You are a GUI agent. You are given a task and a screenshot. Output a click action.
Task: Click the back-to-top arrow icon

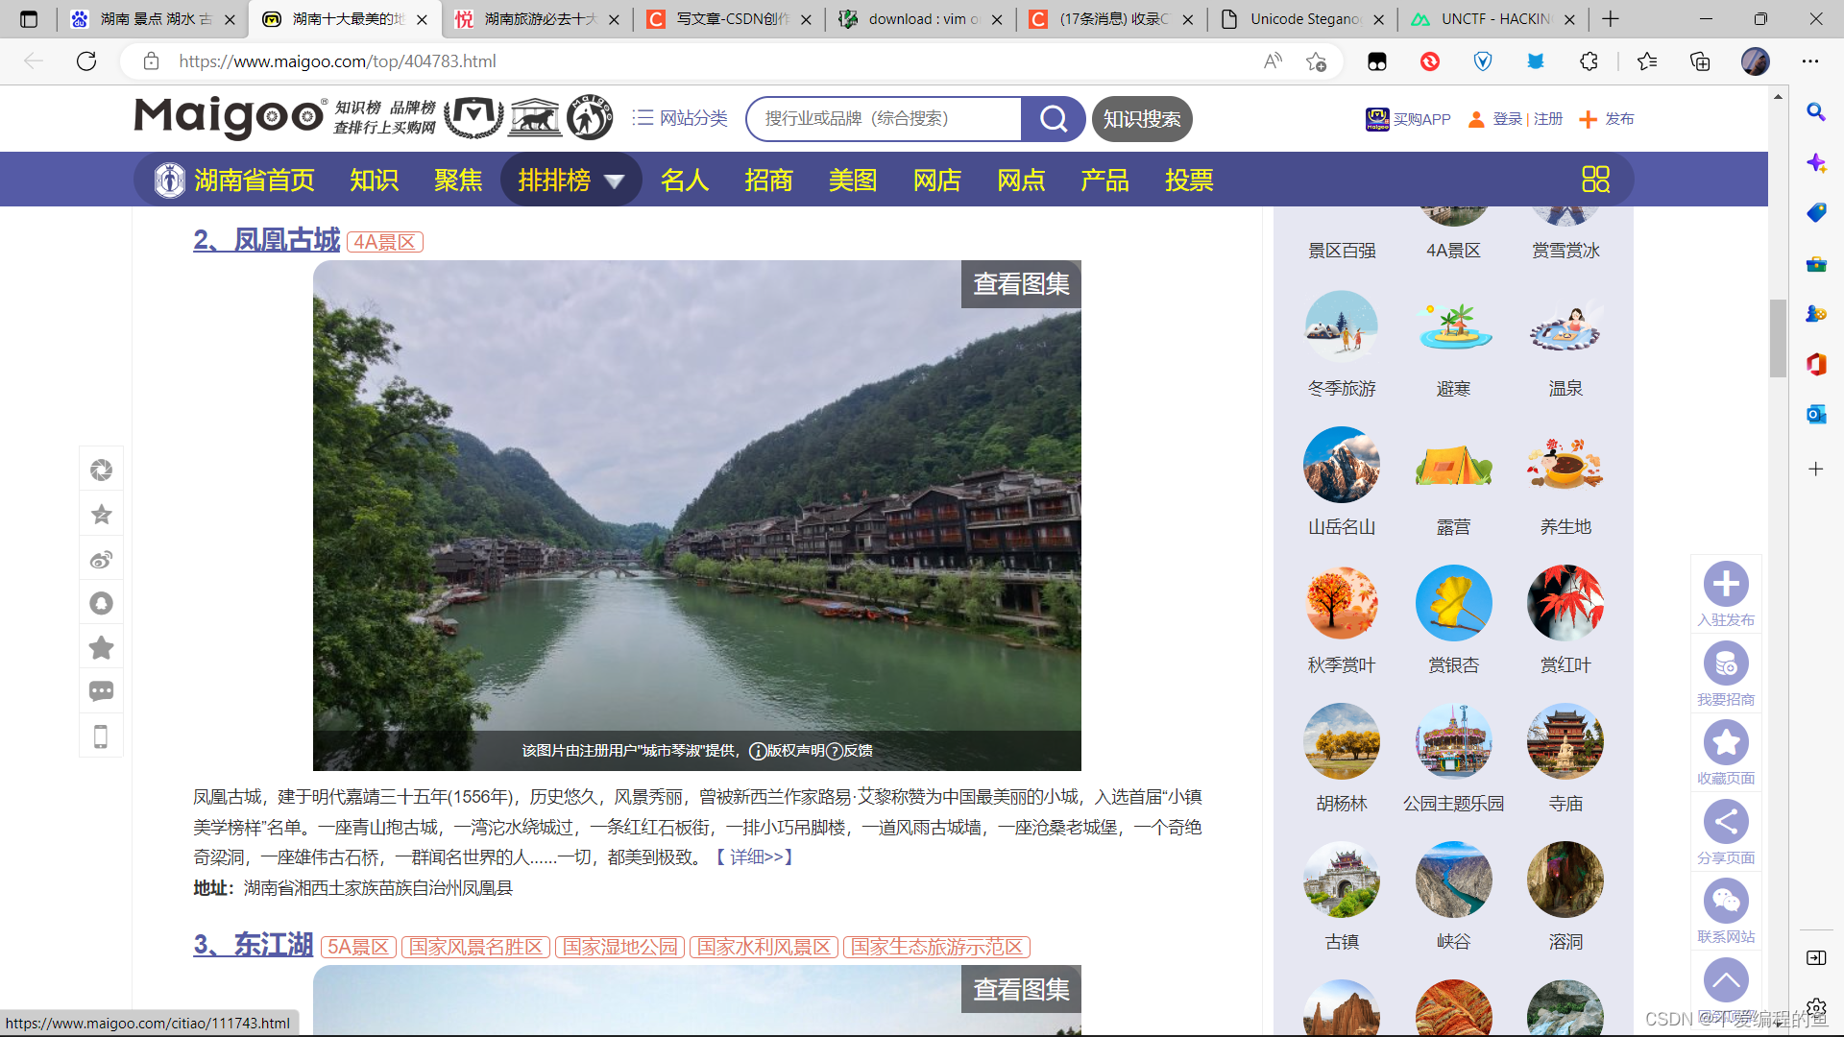point(1726,978)
